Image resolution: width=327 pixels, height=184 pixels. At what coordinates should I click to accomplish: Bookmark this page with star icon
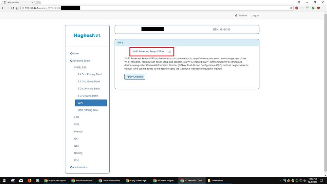coord(291,8)
